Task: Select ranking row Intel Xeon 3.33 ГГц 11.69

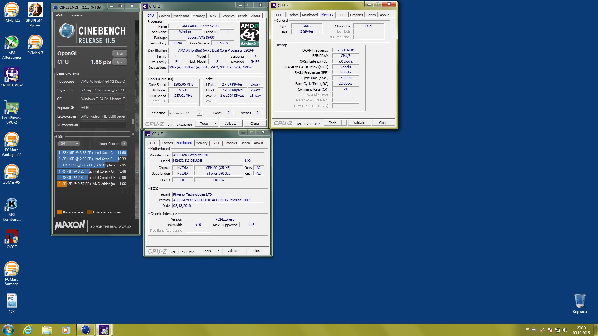Action: [92, 153]
